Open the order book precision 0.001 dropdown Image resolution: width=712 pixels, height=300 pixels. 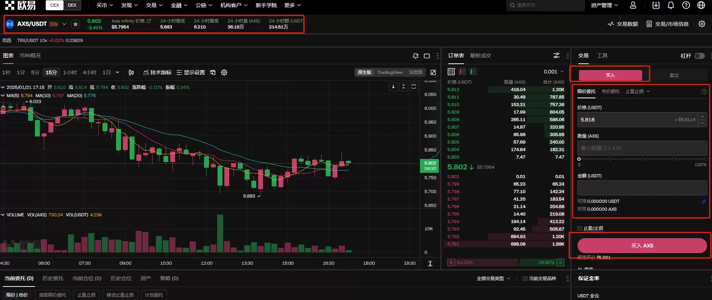[x=553, y=72]
